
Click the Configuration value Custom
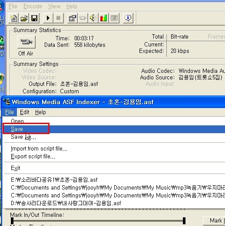(x=69, y=92)
